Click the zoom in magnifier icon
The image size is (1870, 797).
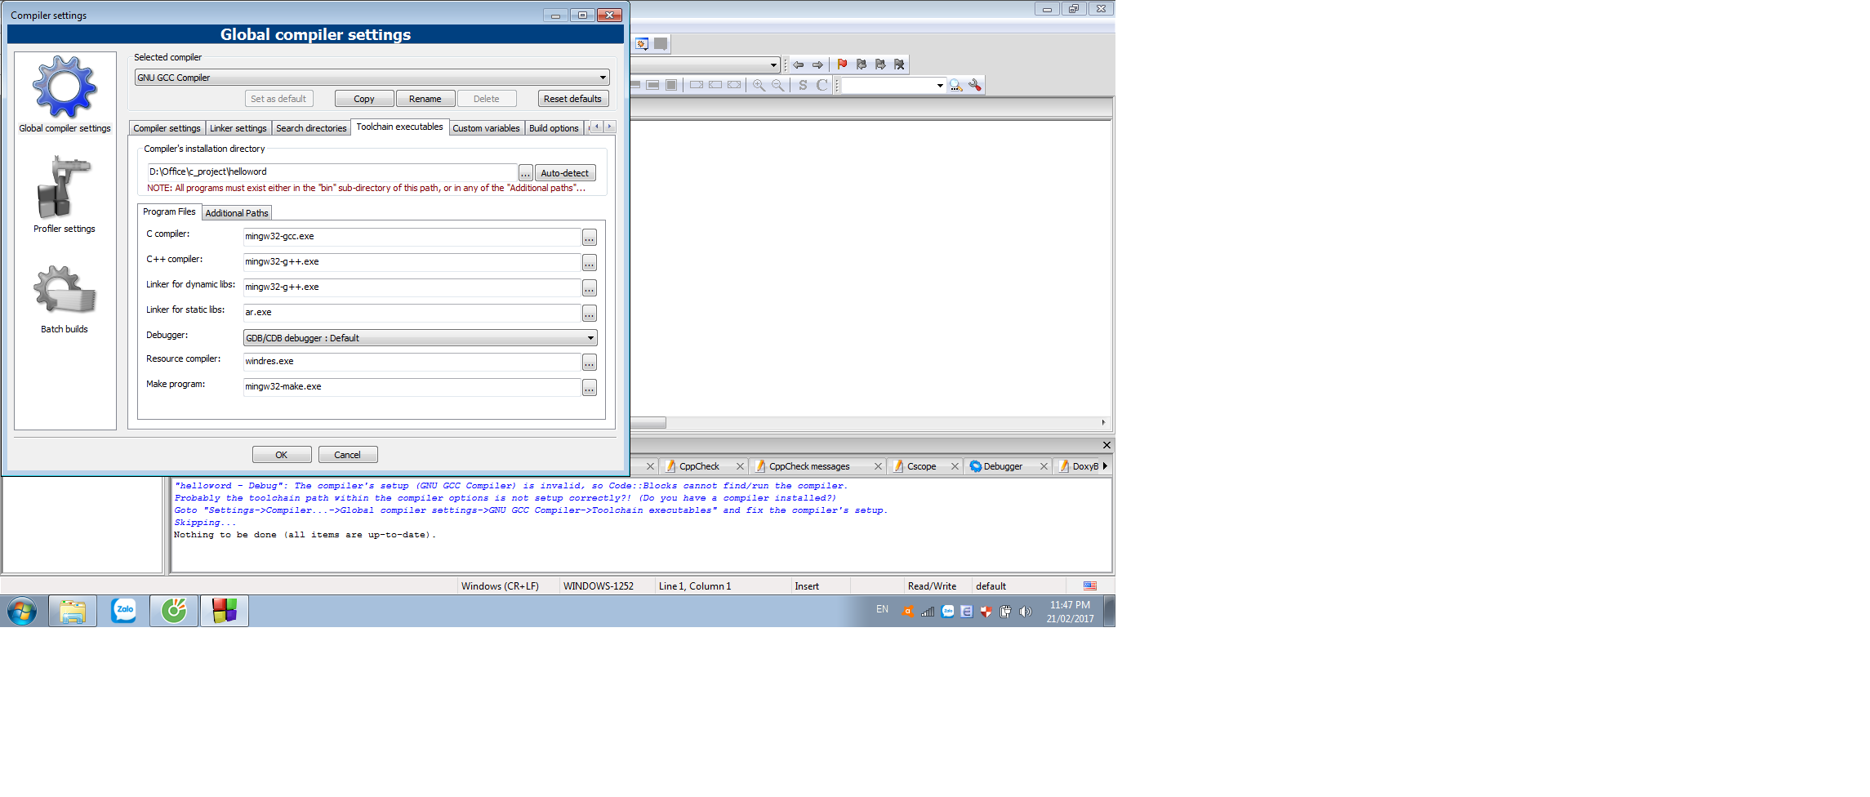[759, 85]
